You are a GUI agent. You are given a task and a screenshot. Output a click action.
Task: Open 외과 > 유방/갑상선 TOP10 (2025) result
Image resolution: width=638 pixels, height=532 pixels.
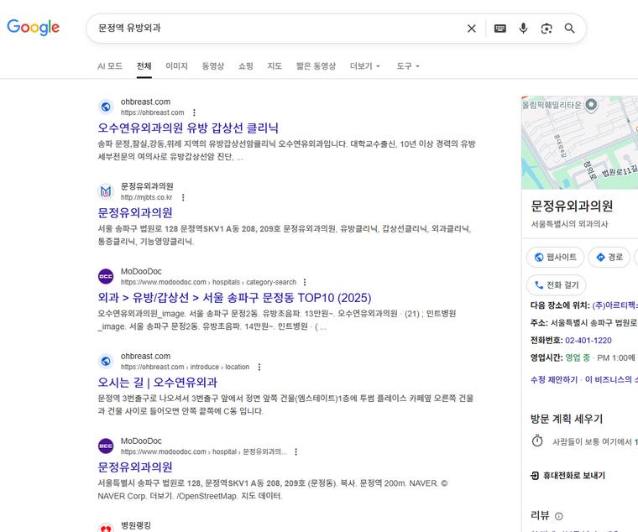tap(234, 298)
